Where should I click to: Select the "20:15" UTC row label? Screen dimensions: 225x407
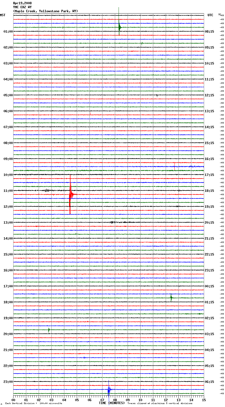[x=209, y=223]
